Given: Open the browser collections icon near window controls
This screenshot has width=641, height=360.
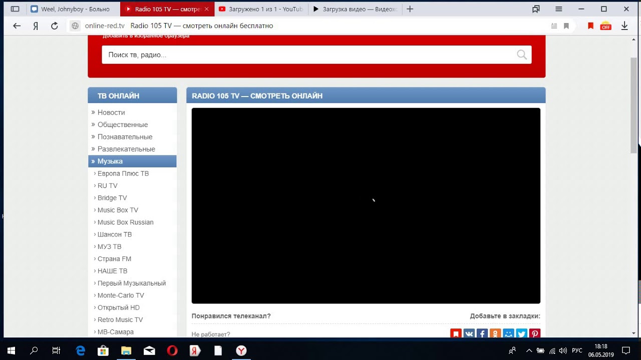Looking at the screenshot, I should click(536, 9).
